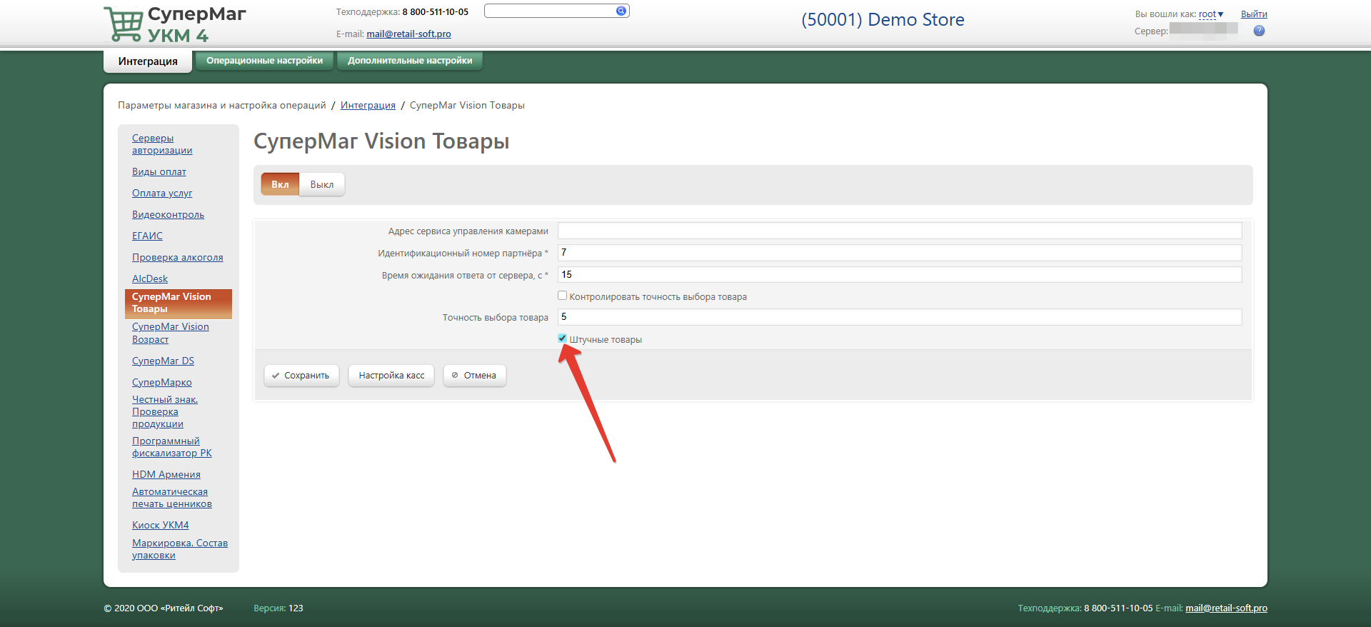1371x627 pixels.
Task: Select СуперМаг Vision Товары sidebar item
Action: pos(179,304)
